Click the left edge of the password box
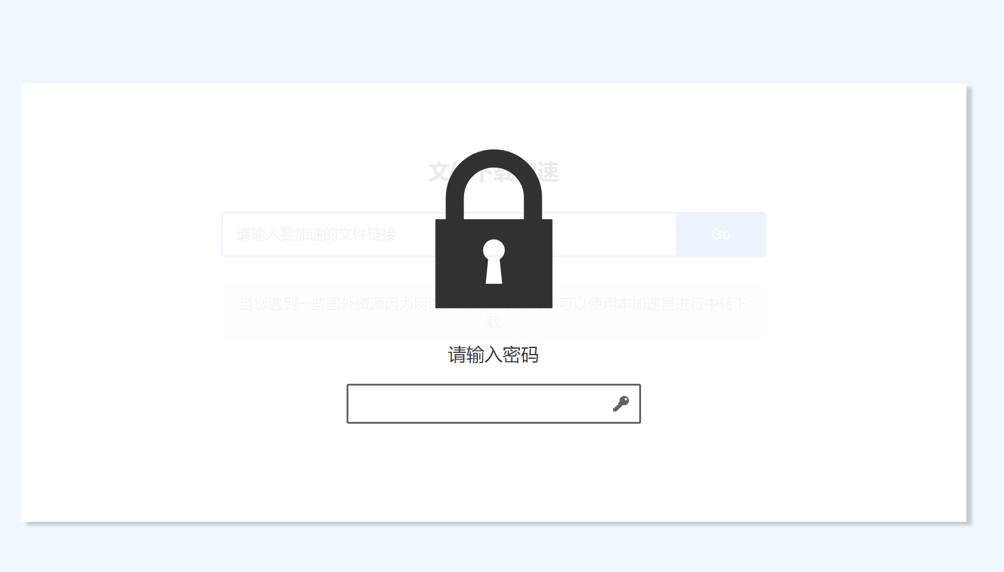 (348, 404)
